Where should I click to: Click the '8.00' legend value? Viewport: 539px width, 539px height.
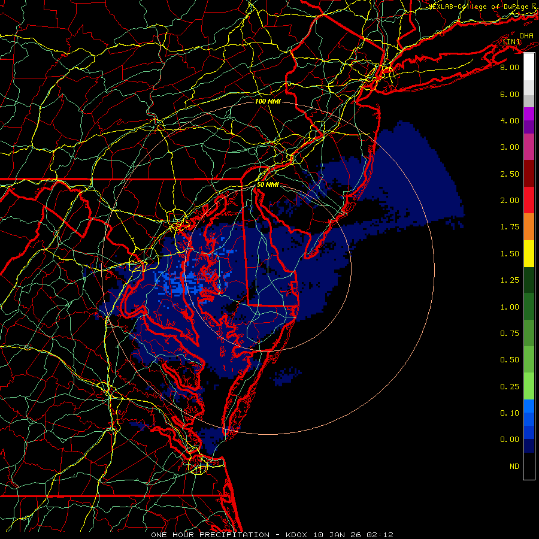[510, 67]
